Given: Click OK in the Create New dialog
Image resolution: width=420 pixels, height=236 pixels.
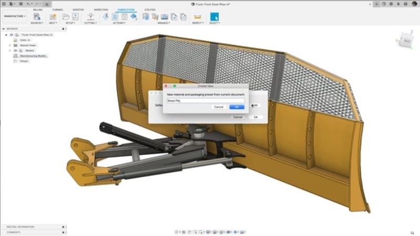Looking at the screenshot, I should 236,106.
